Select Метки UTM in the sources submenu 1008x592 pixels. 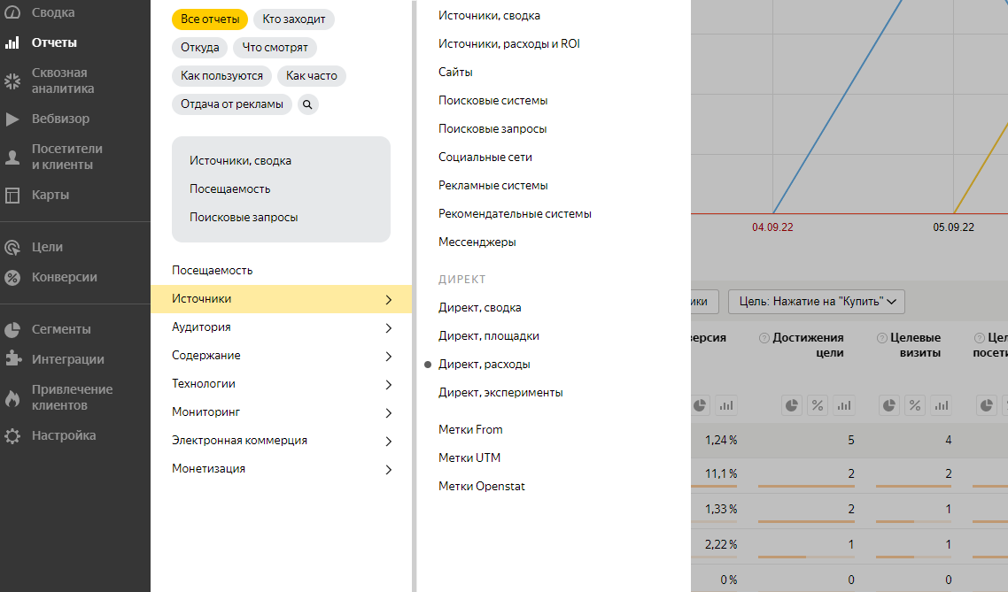pyautogui.click(x=469, y=458)
